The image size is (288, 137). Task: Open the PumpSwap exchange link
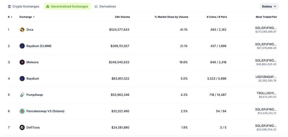35,95
